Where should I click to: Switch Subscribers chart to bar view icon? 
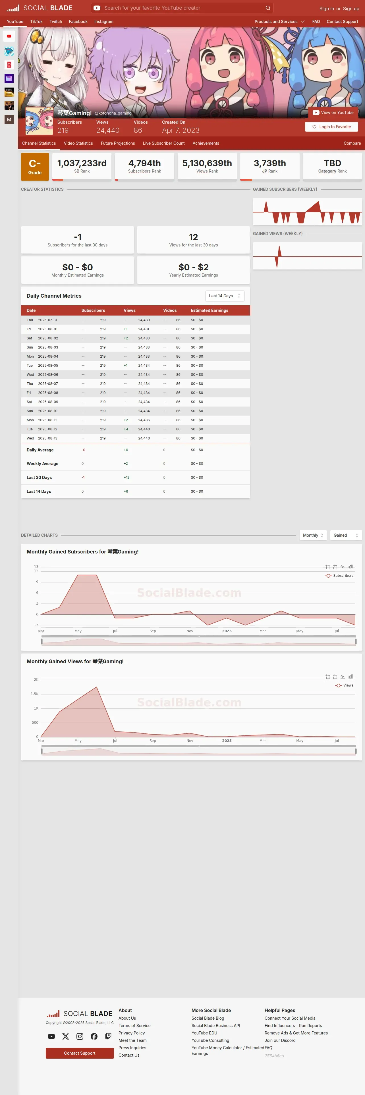point(351,567)
